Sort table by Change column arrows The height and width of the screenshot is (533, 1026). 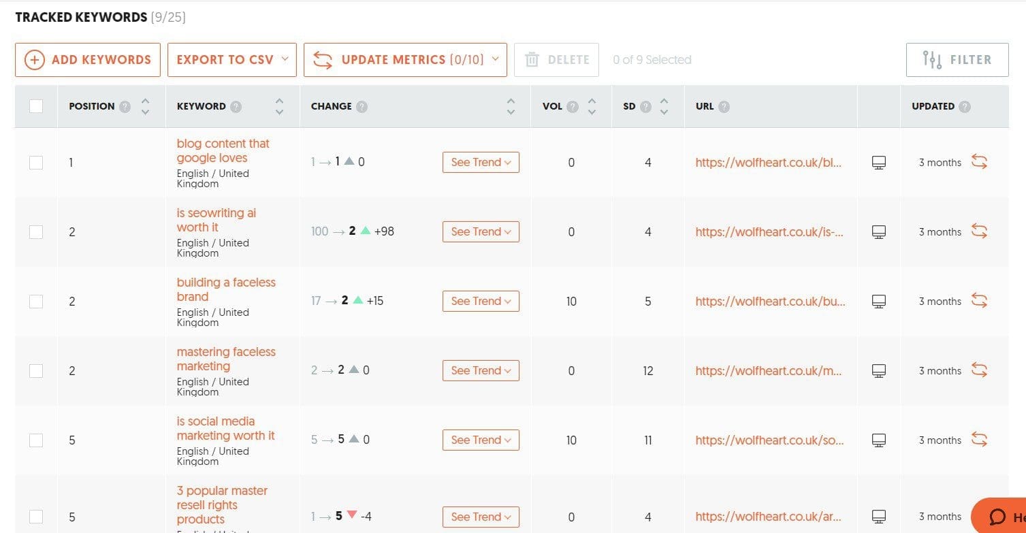point(511,106)
